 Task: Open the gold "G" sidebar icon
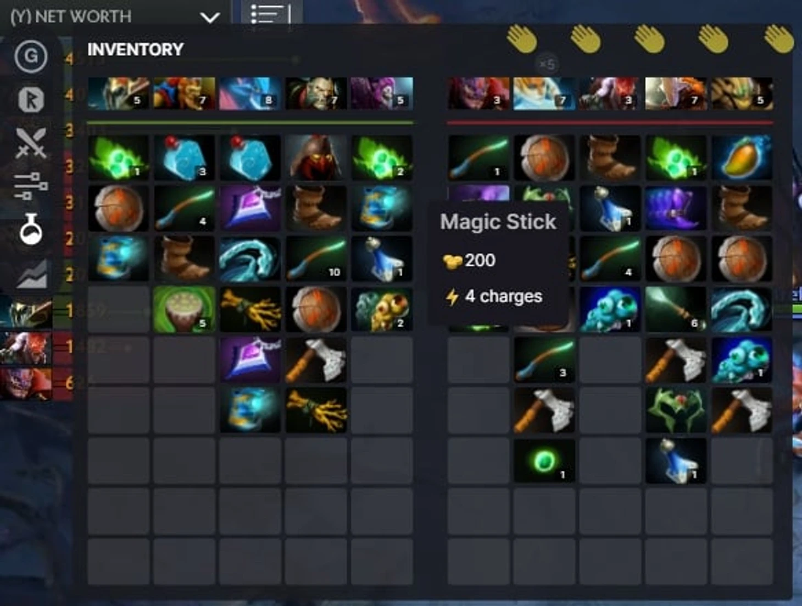click(x=31, y=56)
